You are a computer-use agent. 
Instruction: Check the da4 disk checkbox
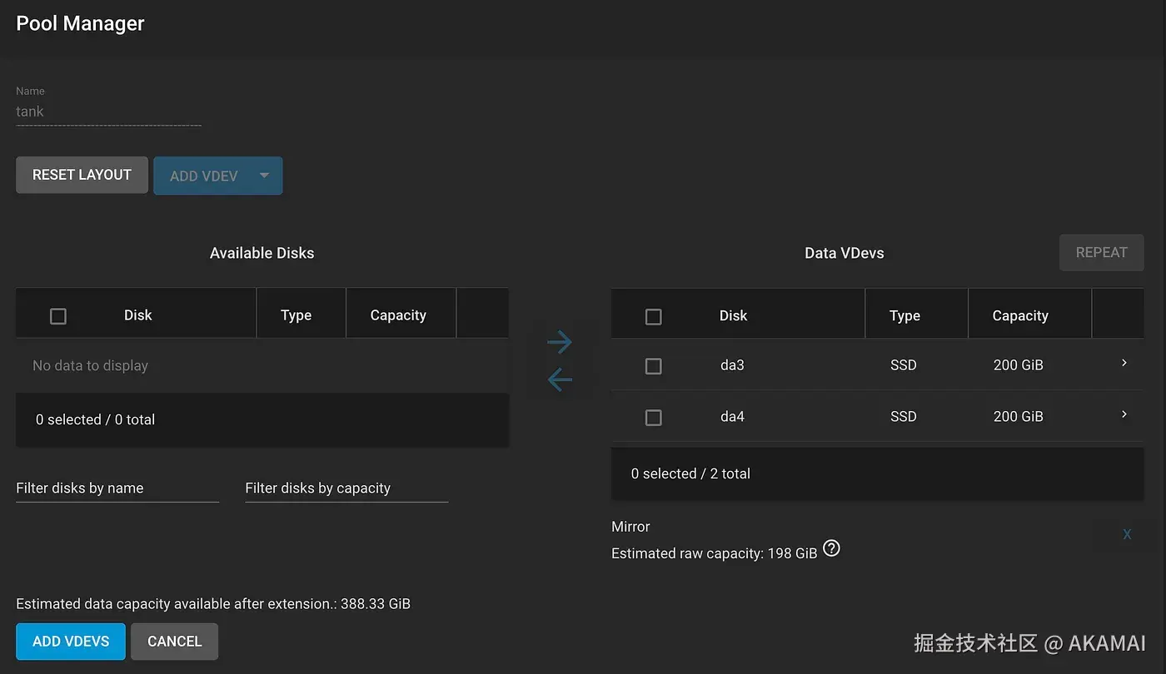pyautogui.click(x=654, y=417)
